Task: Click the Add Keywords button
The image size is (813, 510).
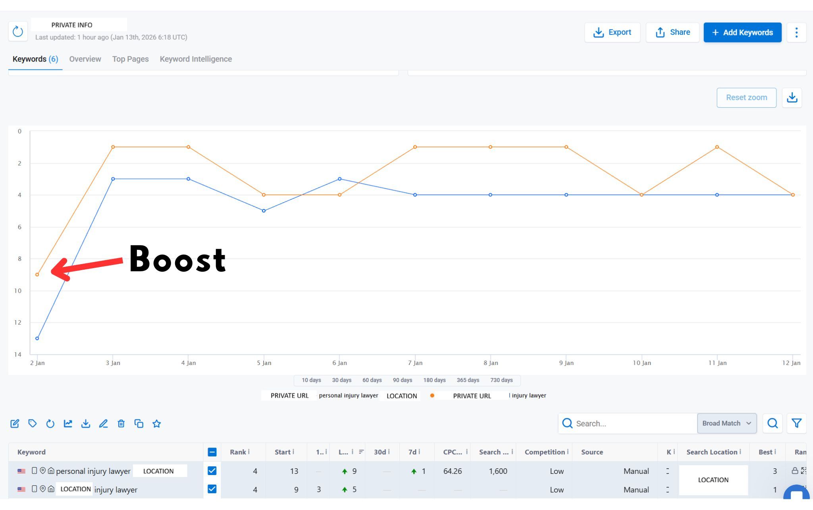Action: (x=742, y=33)
